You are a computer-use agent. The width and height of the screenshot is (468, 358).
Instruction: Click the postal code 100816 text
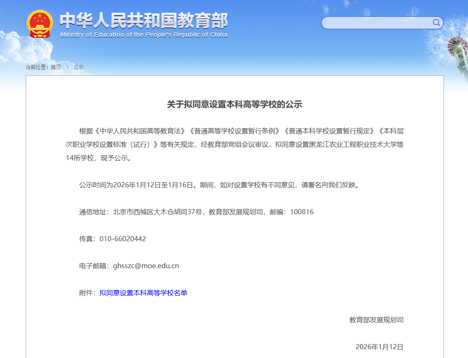303,212
